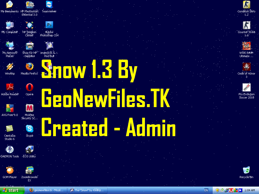The height and width of the screenshot is (194, 259).
Task: Open Adobe Photoshop CS4 shortcut
Action: pos(49,25)
